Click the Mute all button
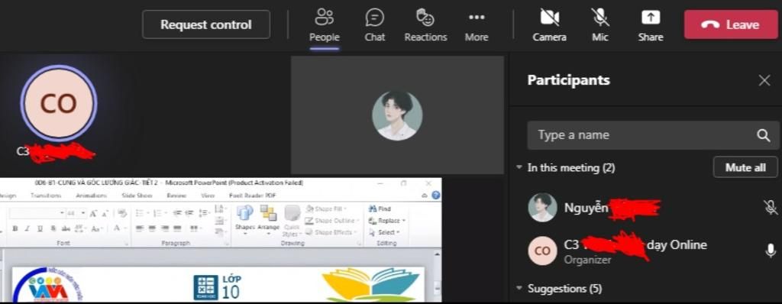The height and width of the screenshot is (304, 782). click(x=745, y=167)
